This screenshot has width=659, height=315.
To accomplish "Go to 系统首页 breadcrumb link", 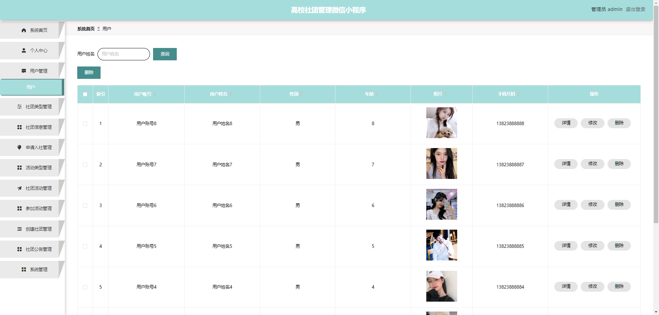I will tap(86, 29).
